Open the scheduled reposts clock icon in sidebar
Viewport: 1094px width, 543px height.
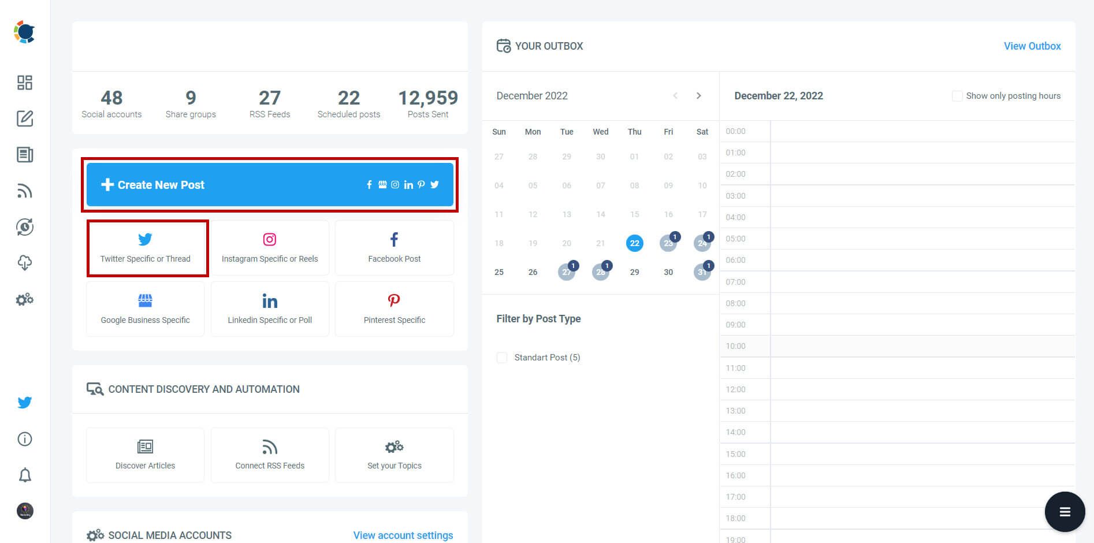click(x=24, y=227)
